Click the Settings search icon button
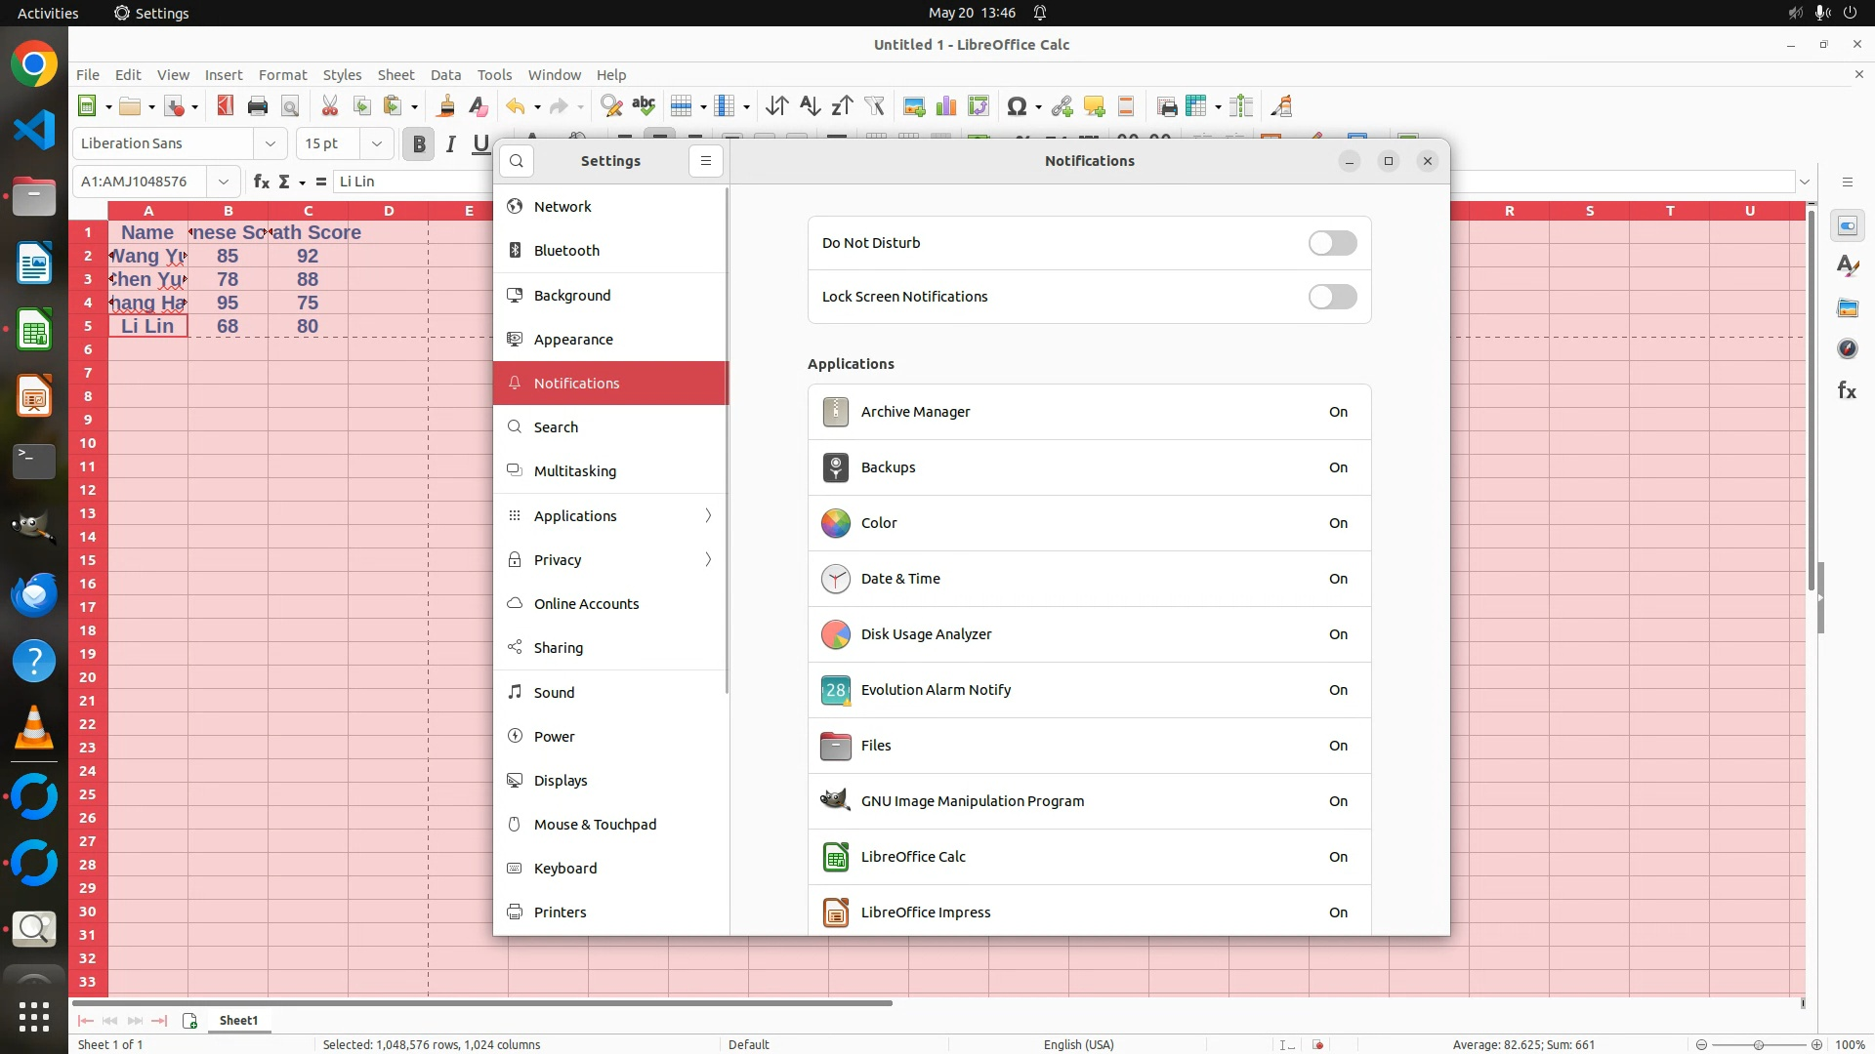 click(517, 161)
